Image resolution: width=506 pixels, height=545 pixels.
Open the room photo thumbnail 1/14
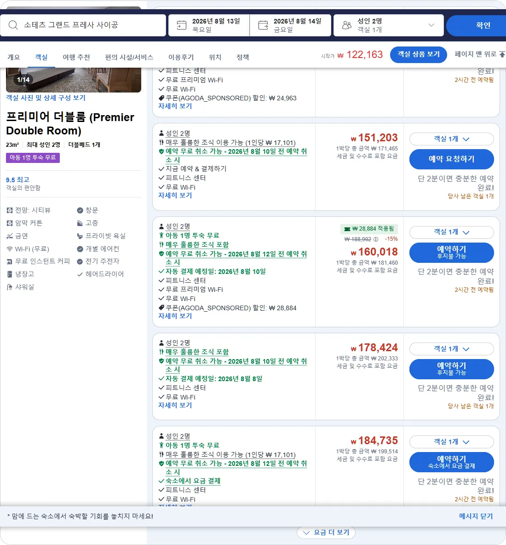(x=74, y=80)
